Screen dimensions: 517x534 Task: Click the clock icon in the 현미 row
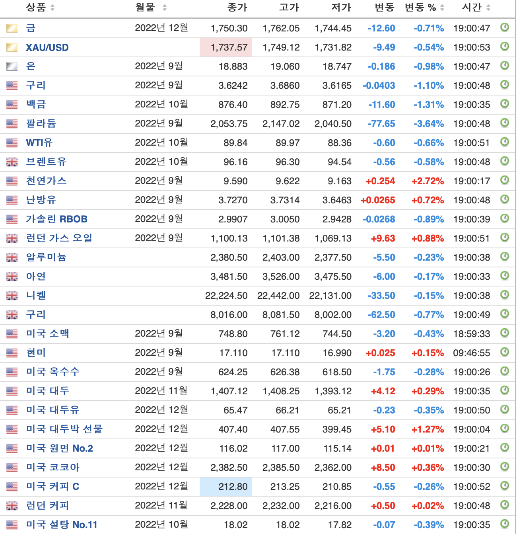click(505, 352)
